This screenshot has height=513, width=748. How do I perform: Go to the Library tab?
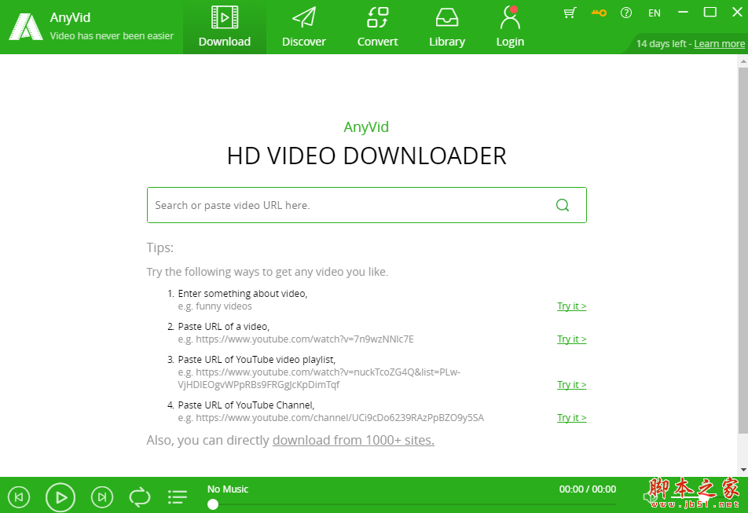[x=446, y=27]
